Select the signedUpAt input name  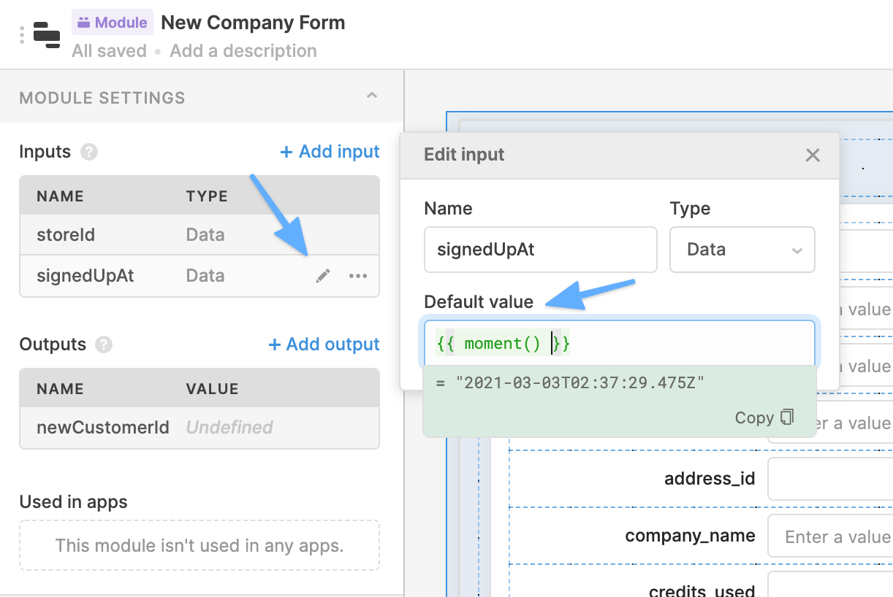85,276
